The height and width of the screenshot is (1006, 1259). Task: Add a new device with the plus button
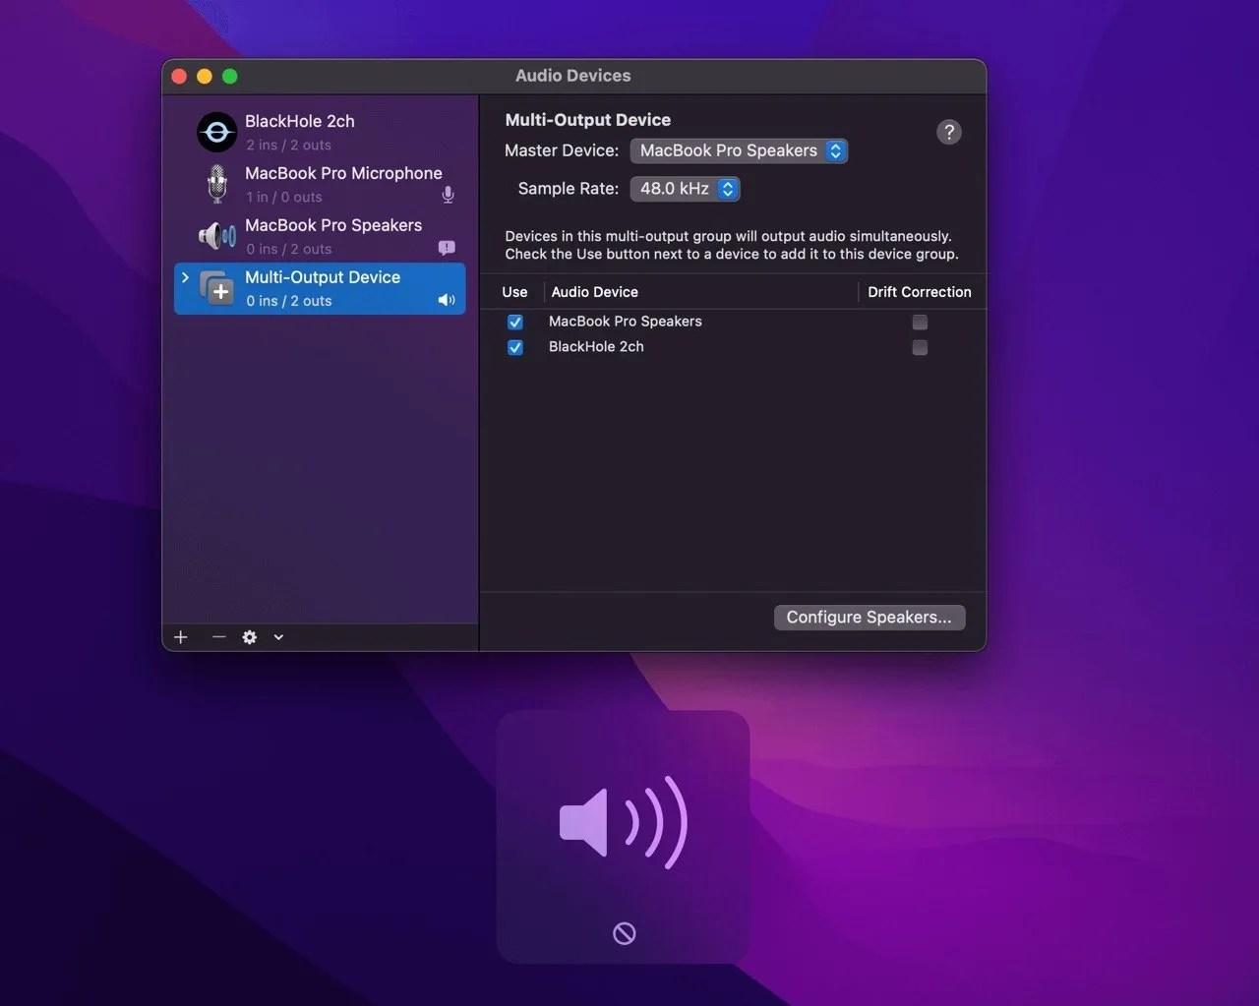(180, 637)
